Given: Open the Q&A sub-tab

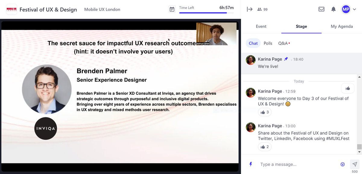Looking at the screenshot, I should pos(284,43).
